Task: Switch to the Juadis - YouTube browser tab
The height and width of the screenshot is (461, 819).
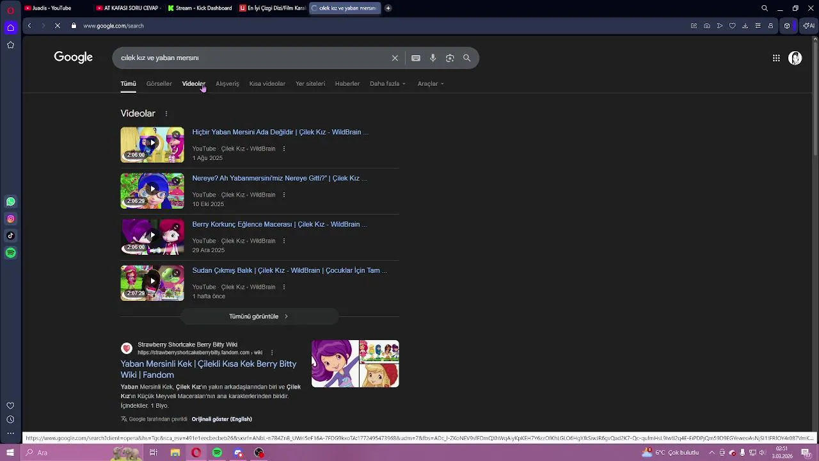Action: click(x=55, y=8)
